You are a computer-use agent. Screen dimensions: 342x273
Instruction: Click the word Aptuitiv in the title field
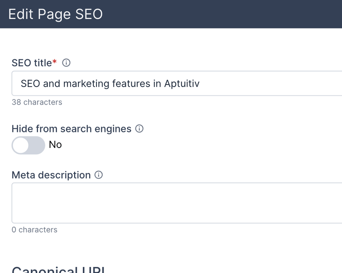(x=182, y=83)
